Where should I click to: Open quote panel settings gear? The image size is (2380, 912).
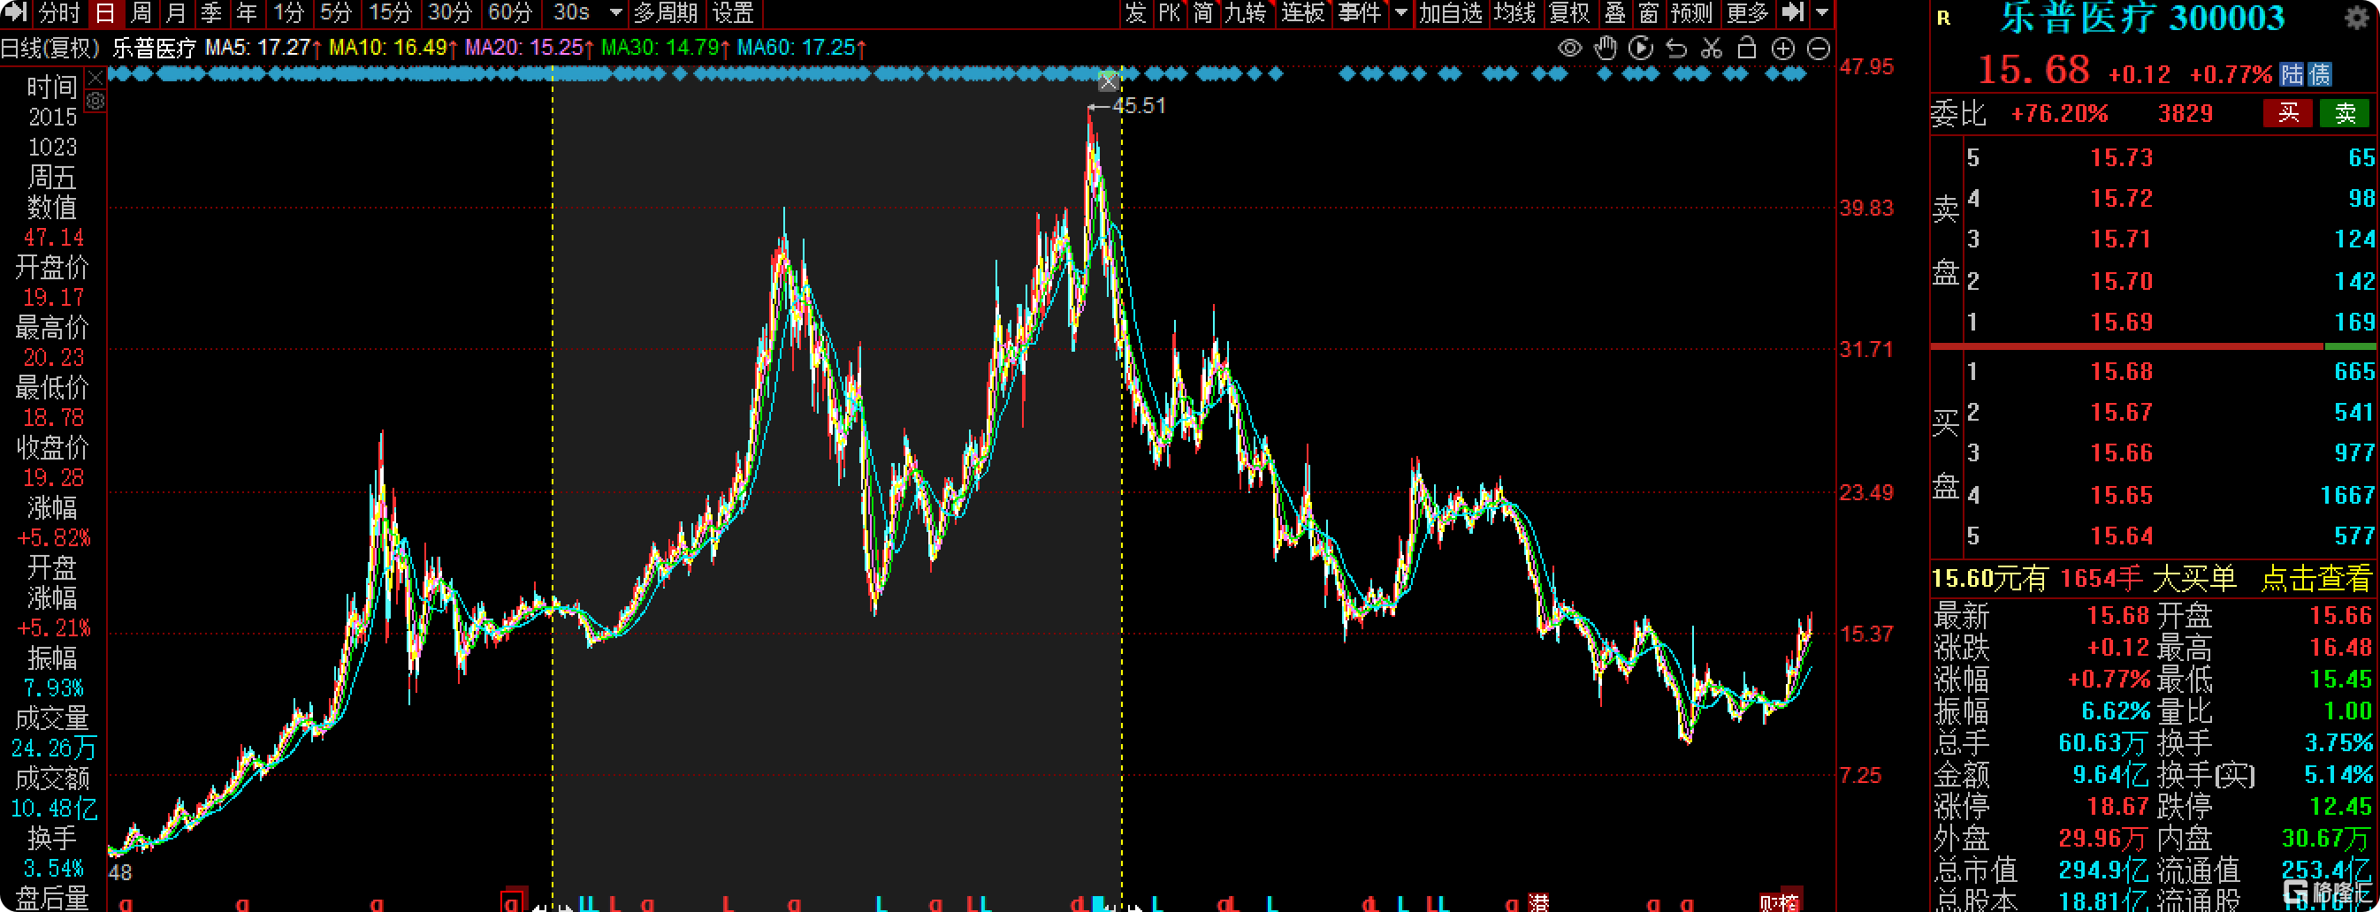2356,17
